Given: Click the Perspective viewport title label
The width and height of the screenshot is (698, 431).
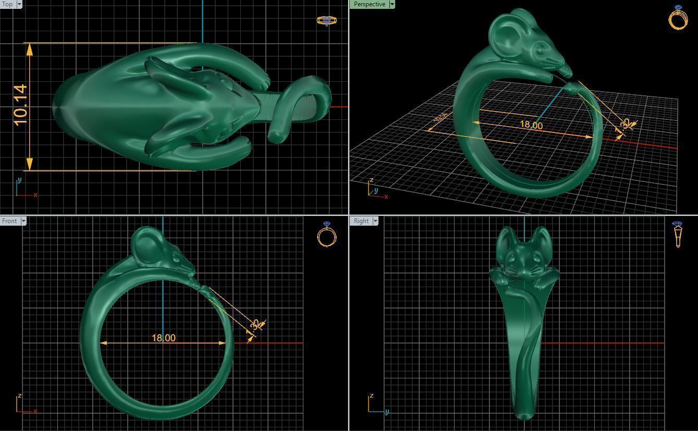Looking at the screenshot, I should pyautogui.click(x=369, y=4).
